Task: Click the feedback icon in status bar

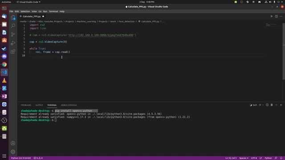Action: pyautogui.click(x=276, y=158)
